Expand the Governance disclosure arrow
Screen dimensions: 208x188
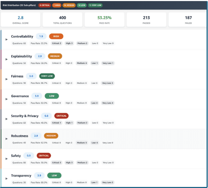tap(6, 99)
